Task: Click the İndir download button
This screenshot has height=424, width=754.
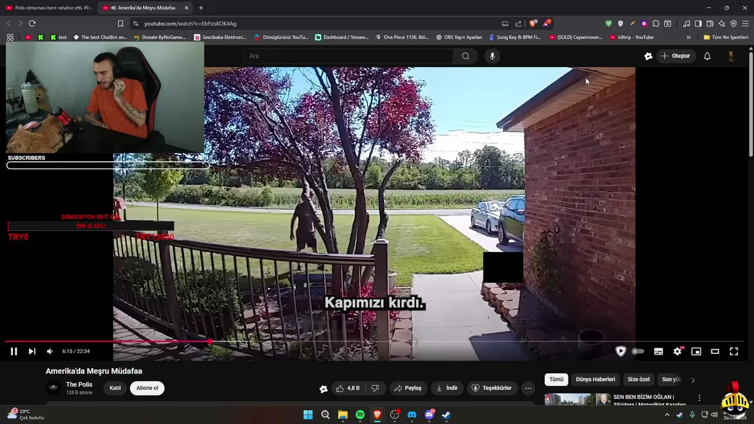Action: (447, 388)
